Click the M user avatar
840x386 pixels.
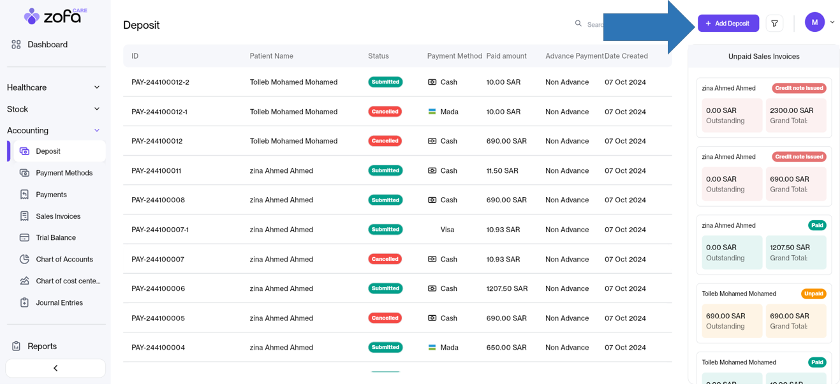point(814,22)
